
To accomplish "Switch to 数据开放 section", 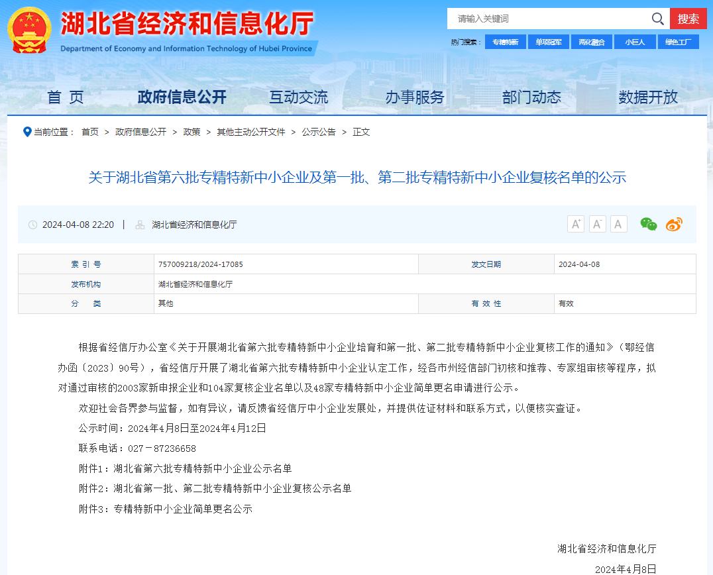I will coord(649,97).
